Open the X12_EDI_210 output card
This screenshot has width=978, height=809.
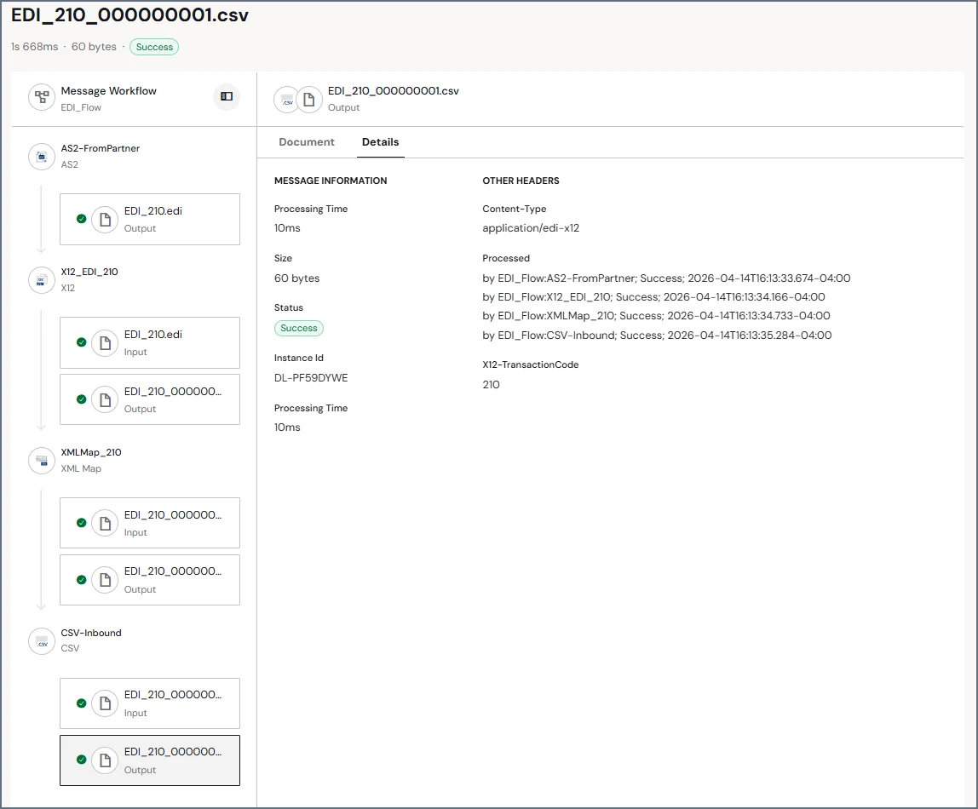(x=150, y=399)
